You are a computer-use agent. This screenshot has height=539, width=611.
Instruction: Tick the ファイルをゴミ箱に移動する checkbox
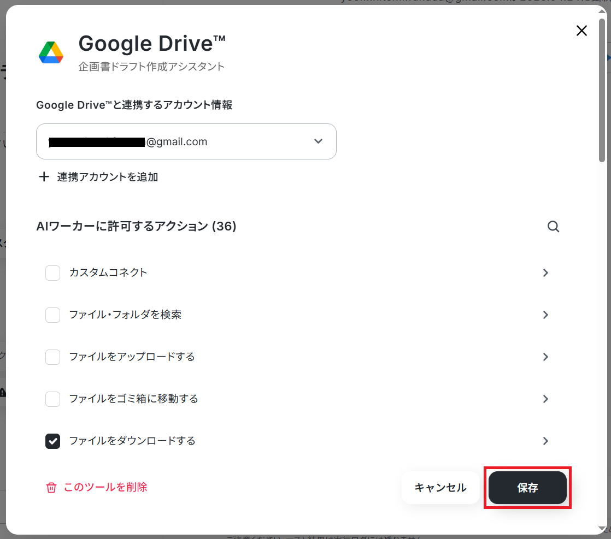pyautogui.click(x=52, y=399)
